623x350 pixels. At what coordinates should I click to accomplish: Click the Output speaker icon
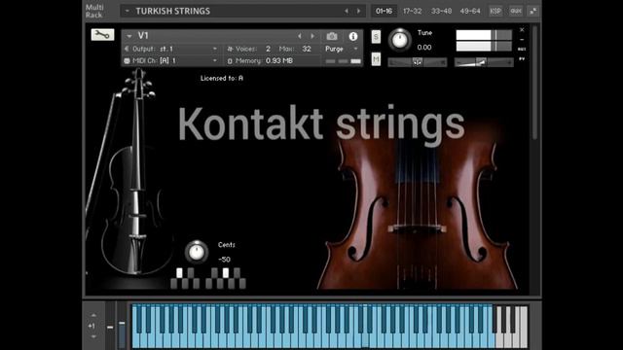[127, 49]
